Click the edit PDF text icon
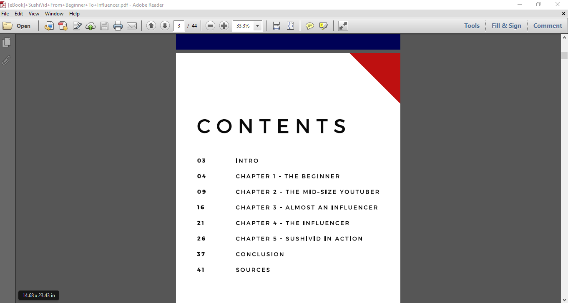This screenshot has width=568, height=303. (77, 26)
